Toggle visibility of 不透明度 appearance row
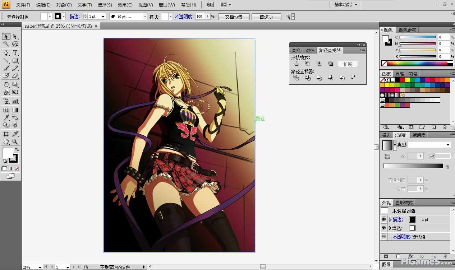 pyautogui.click(x=384, y=237)
